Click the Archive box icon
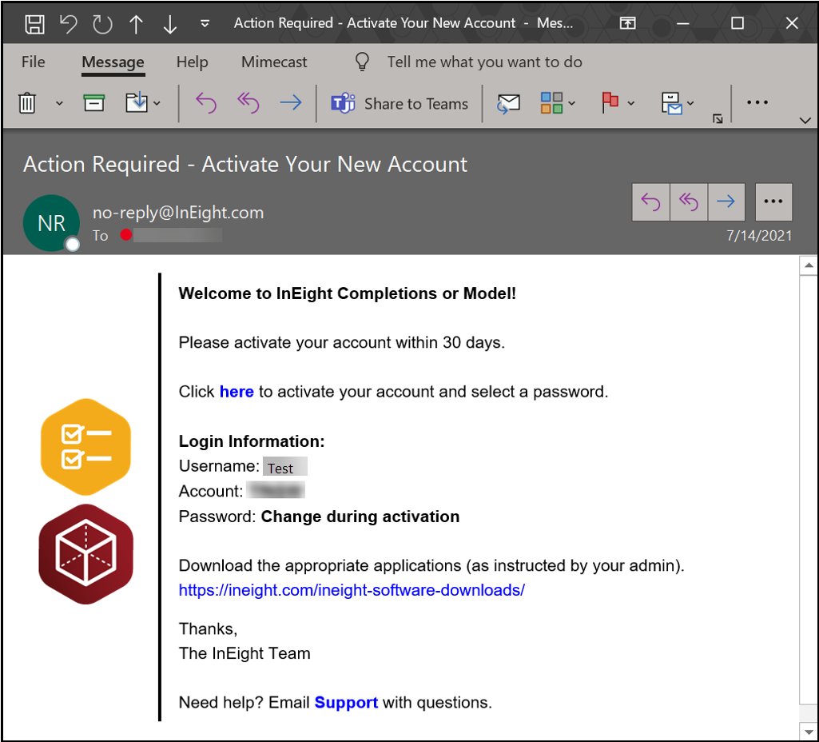Screen dimensions: 819x742 [x=94, y=103]
